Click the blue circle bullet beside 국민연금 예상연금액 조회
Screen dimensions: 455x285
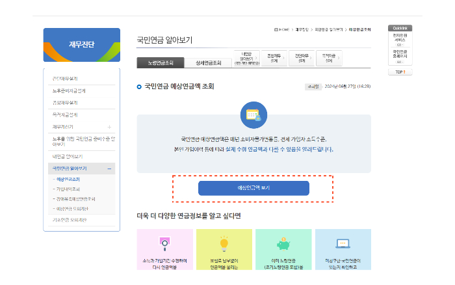(x=139, y=87)
